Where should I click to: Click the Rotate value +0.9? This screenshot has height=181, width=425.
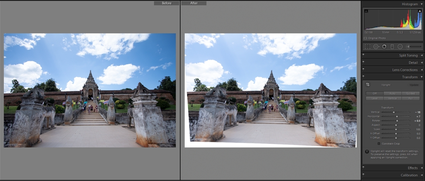(x=417, y=121)
